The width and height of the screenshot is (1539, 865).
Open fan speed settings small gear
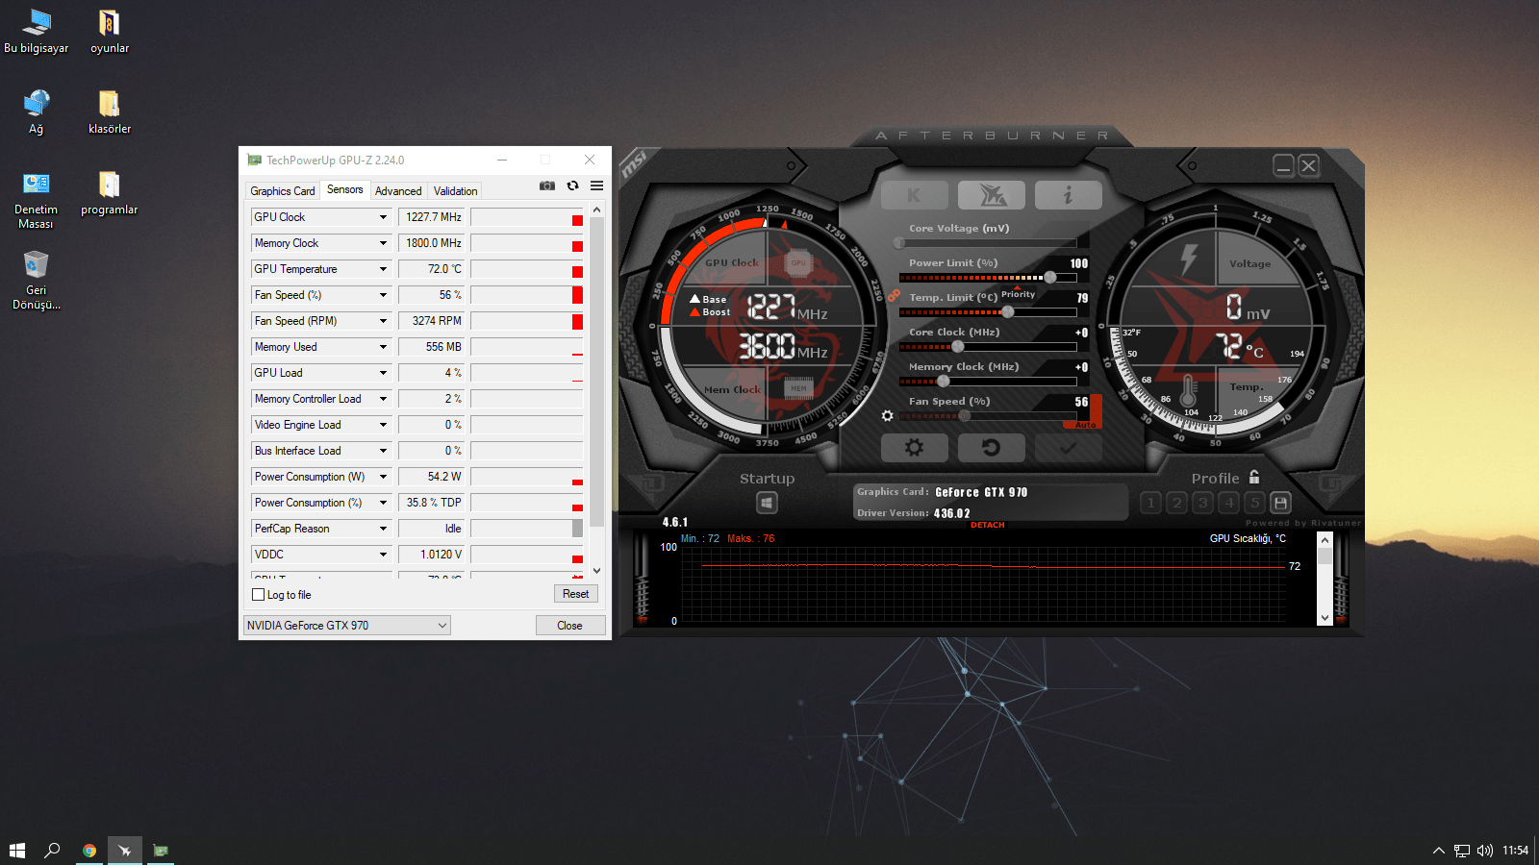coord(888,416)
